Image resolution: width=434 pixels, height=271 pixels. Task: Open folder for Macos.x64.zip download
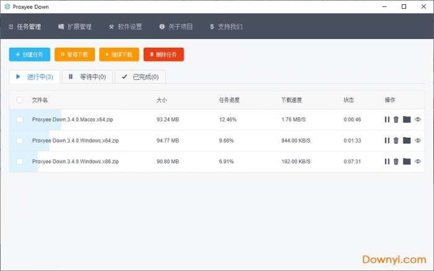[407, 119]
